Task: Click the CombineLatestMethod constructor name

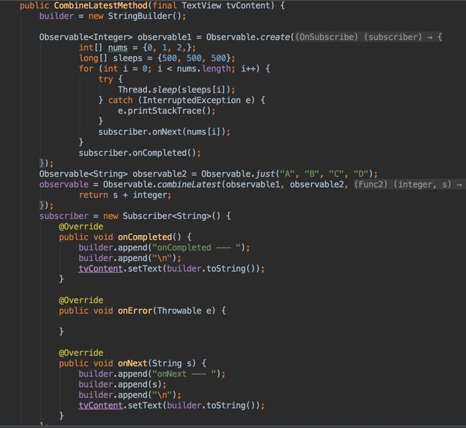Action: (x=101, y=5)
